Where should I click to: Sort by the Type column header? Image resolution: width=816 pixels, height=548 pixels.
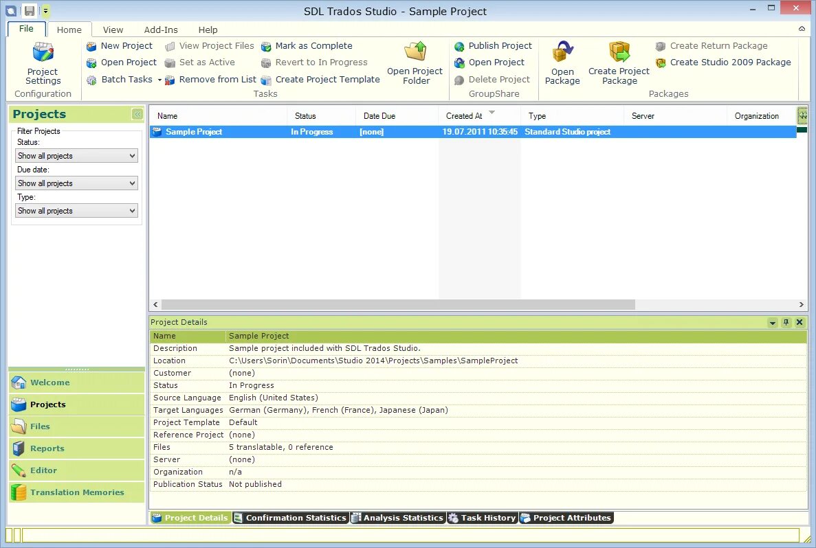pyautogui.click(x=572, y=116)
